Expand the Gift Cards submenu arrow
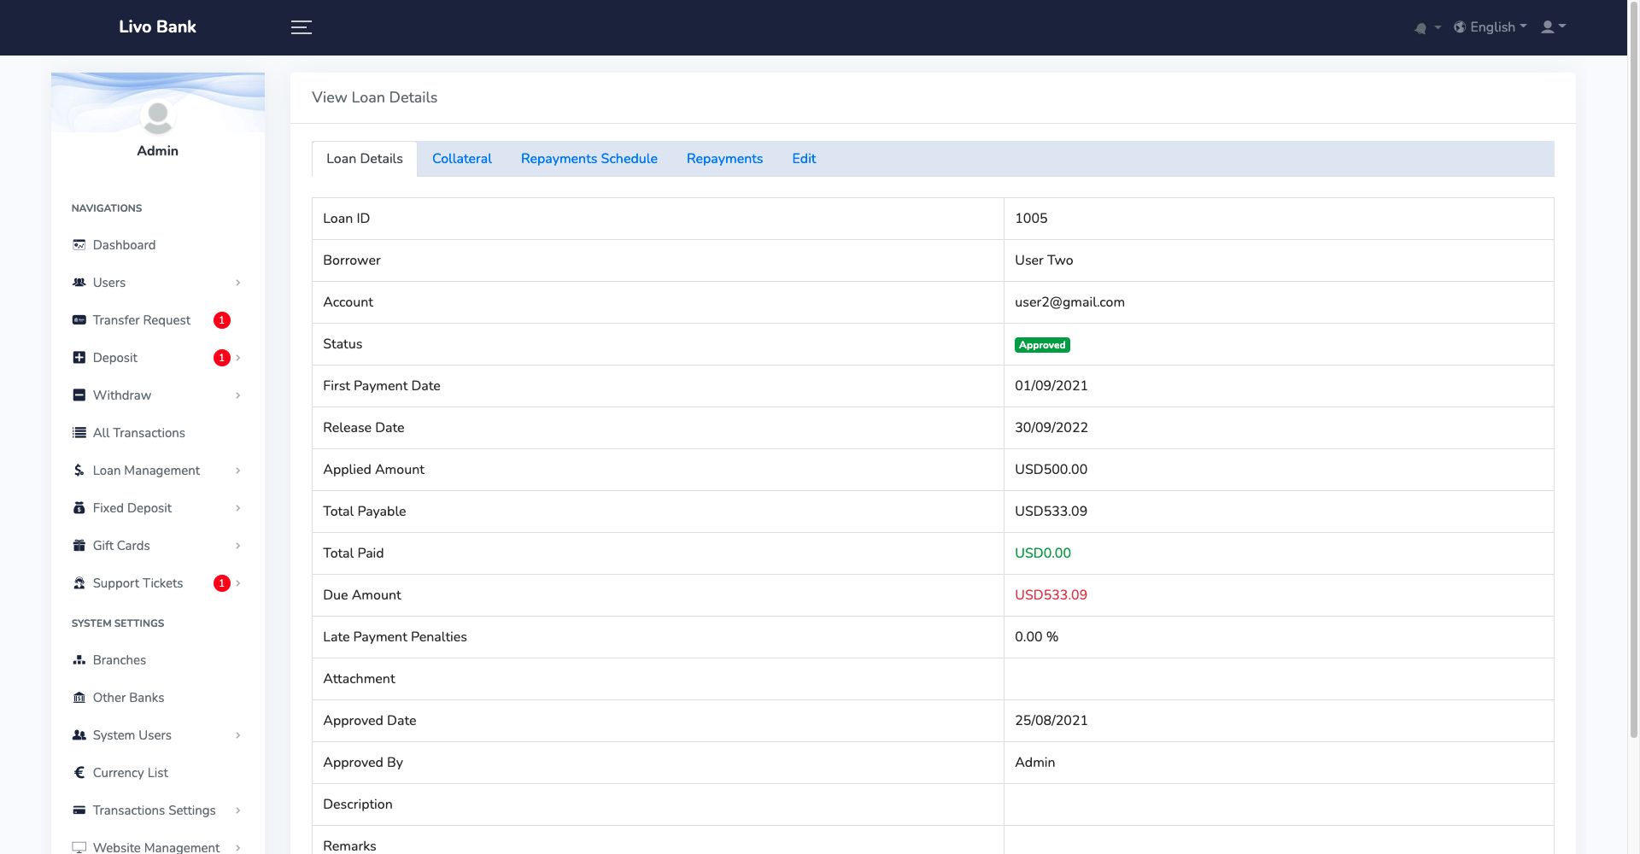 (x=237, y=546)
